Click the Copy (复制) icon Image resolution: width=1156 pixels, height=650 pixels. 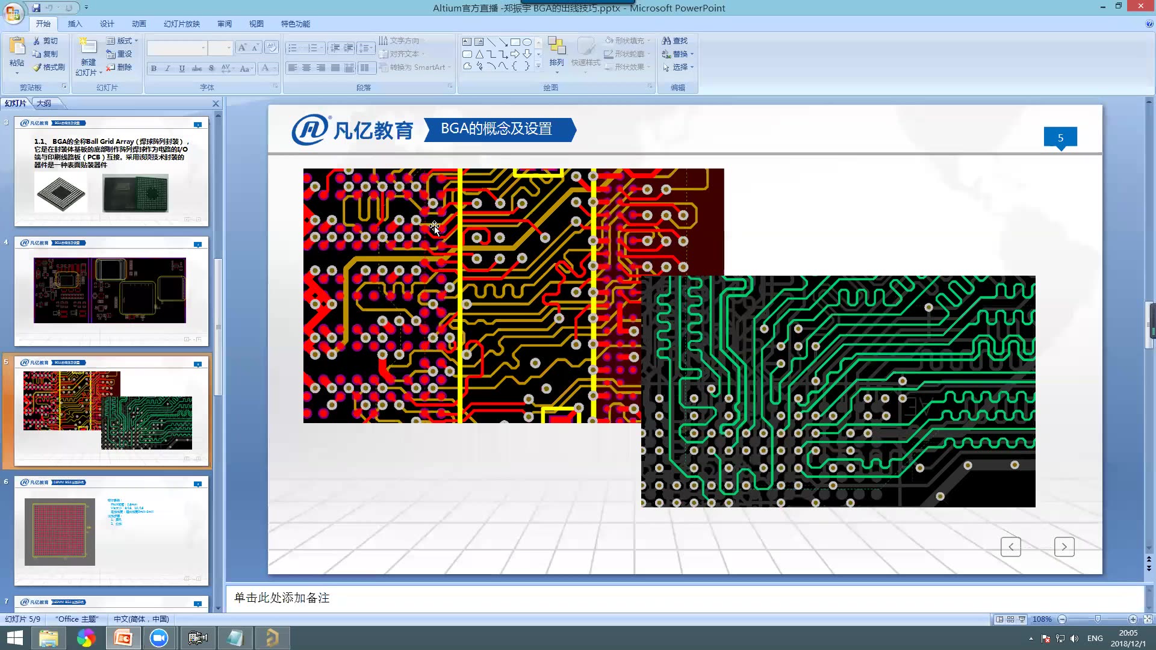click(37, 54)
